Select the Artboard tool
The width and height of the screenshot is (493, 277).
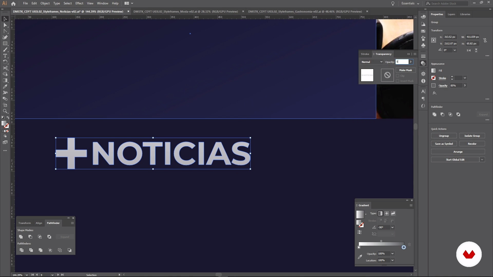coord(5,105)
